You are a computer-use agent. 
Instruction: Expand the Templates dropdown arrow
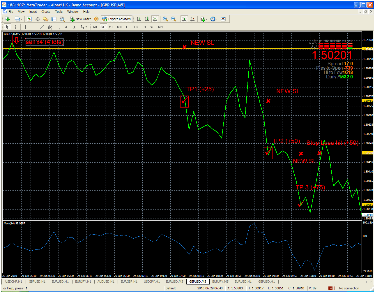point(227,19)
